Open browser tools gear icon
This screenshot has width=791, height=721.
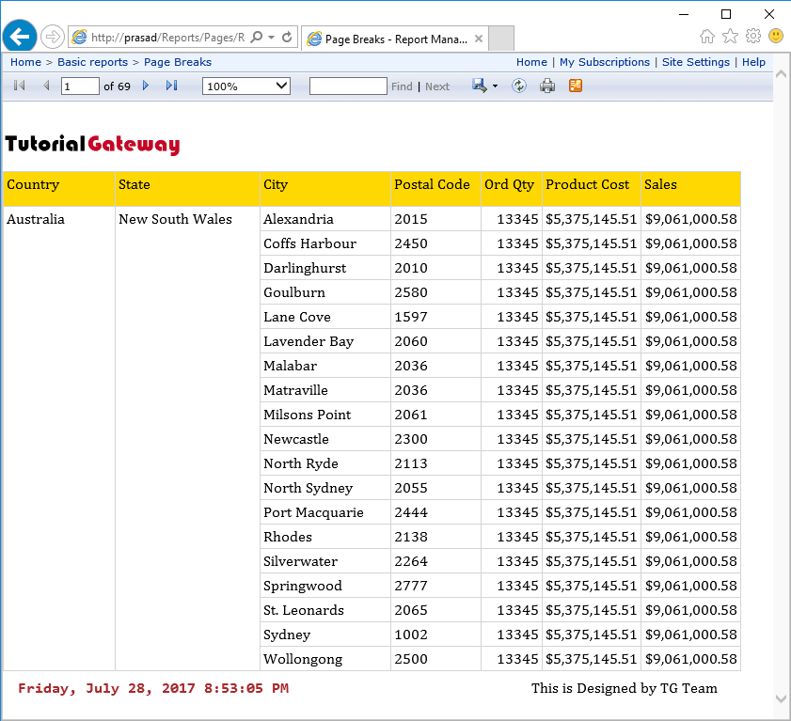(x=753, y=37)
